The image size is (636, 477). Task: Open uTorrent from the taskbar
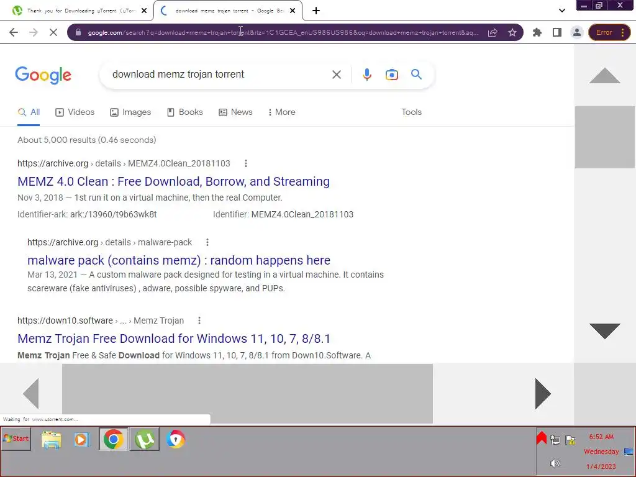(145, 439)
